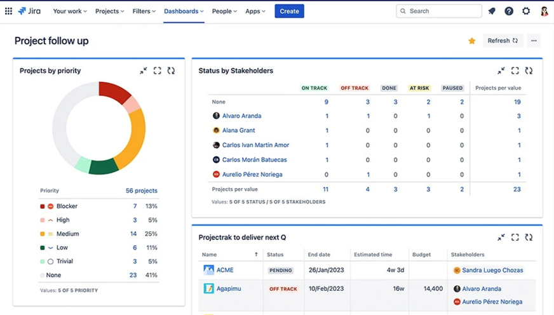Minimize the Projects by priority gadget

[144, 71]
